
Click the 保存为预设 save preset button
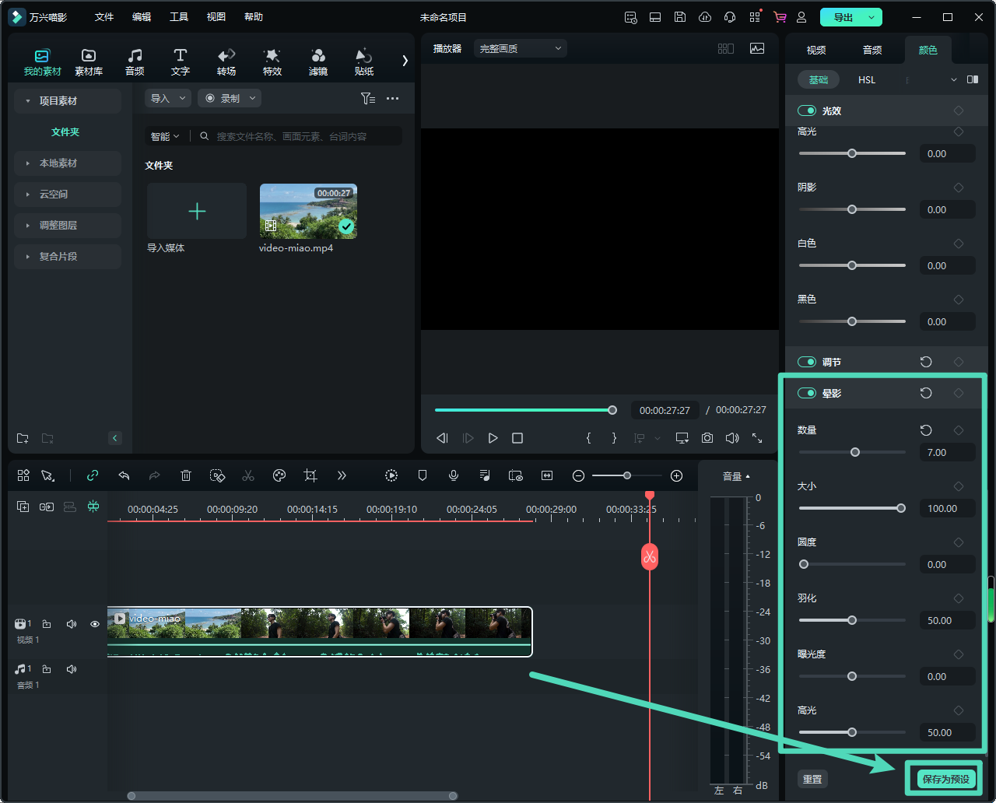pos(945,779)
